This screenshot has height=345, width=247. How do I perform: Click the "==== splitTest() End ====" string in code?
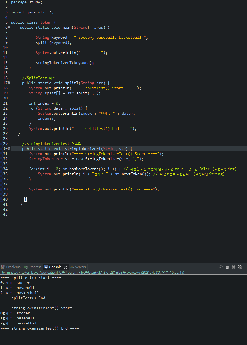click(x=102, y=129)
